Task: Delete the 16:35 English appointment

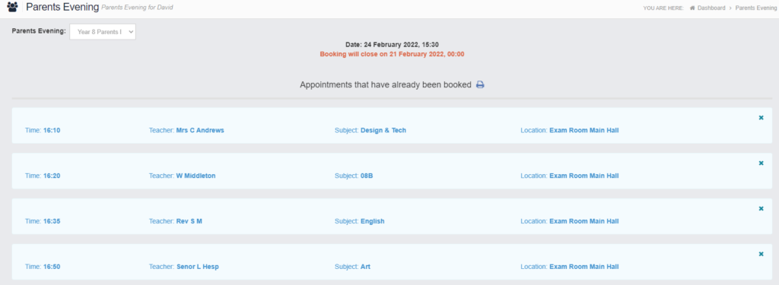Action: coord(761,208)
